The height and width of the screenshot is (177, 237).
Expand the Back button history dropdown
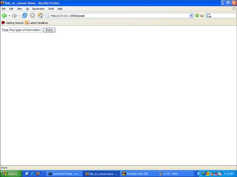tap(9, 16)
